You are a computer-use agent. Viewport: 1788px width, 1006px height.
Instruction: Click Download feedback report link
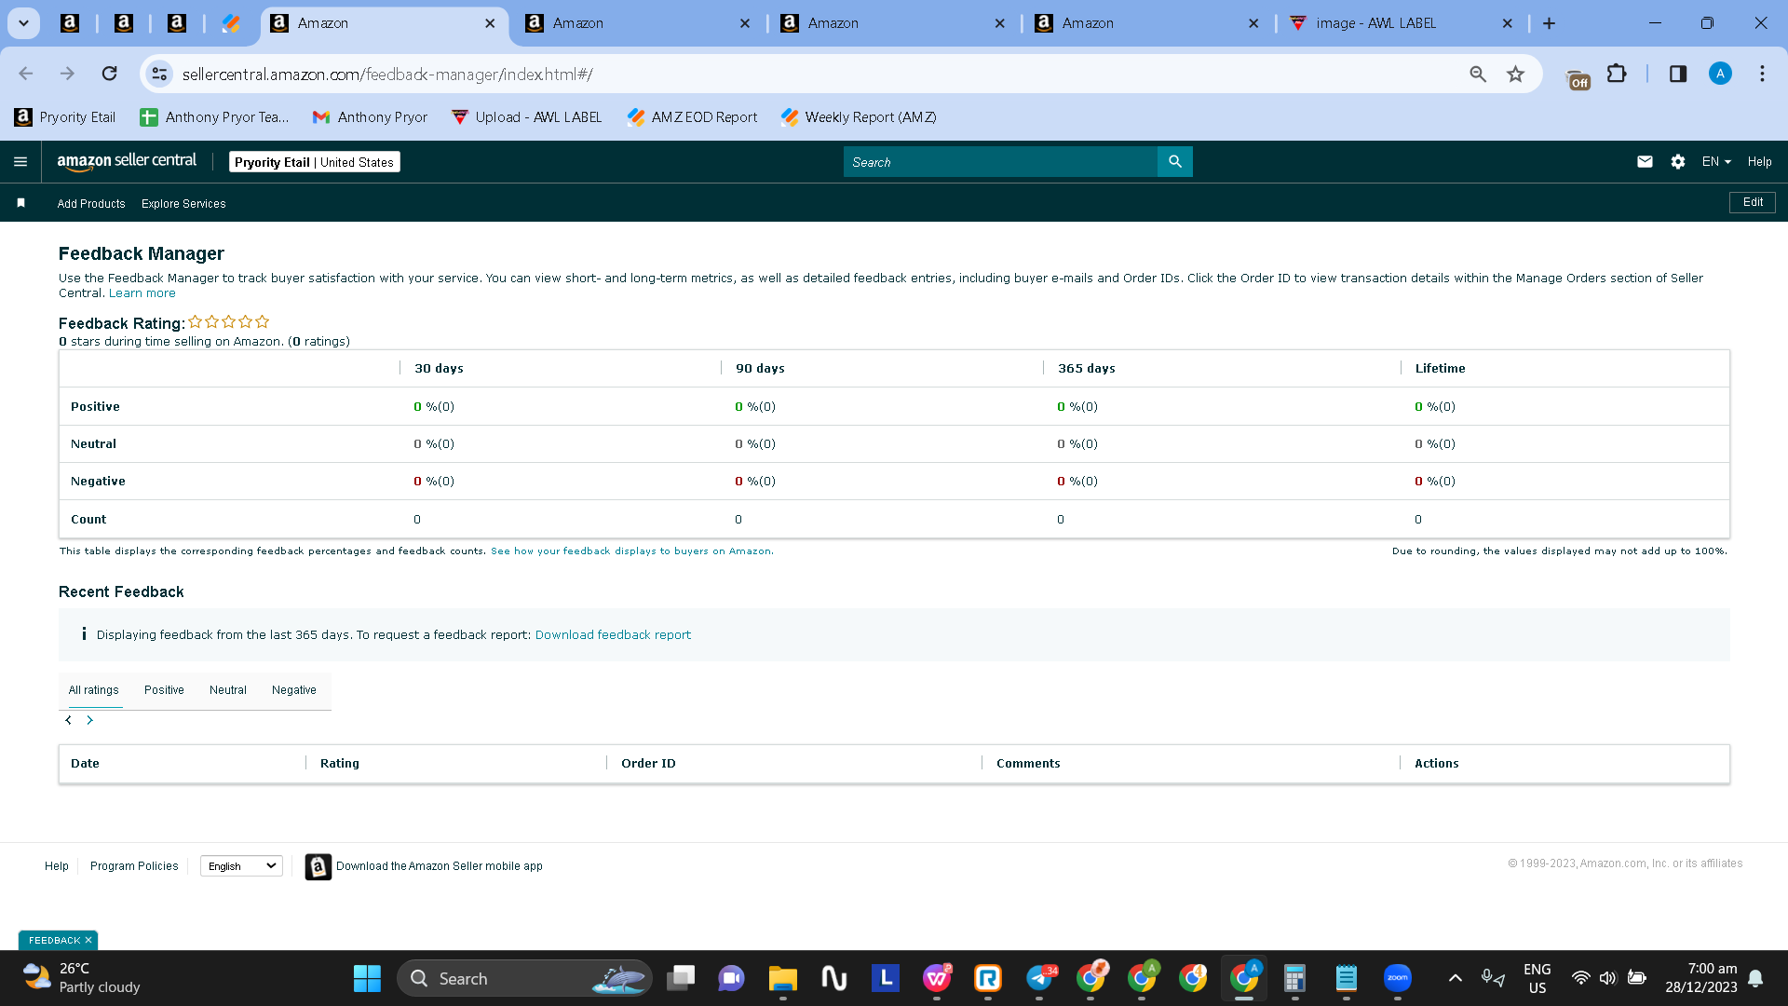613,635
